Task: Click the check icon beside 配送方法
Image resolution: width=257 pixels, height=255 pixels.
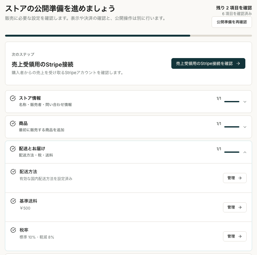Action: (x=13, y=172)
